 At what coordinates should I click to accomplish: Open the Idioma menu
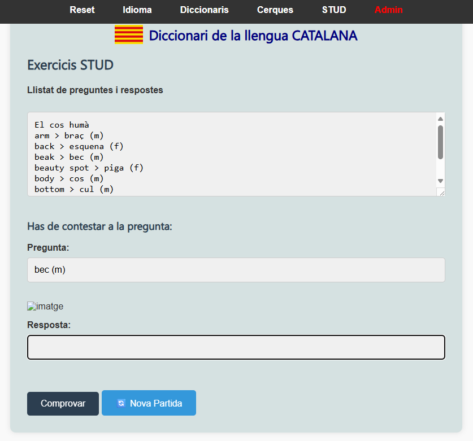pyautogui.click(x=137, y=10)
